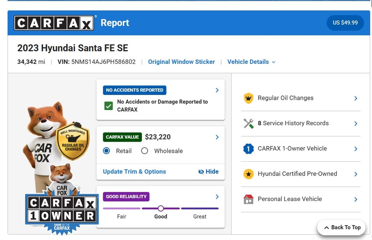The width and height of the screenshot is (372, 240).
Task: Click the house icon for Personal Lease
Action: (248, 199)
